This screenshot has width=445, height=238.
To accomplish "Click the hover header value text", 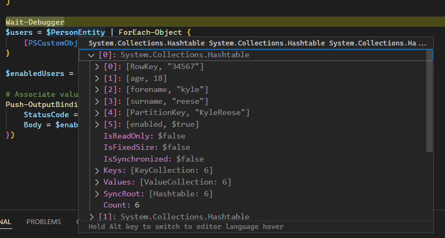I will 257,43.
